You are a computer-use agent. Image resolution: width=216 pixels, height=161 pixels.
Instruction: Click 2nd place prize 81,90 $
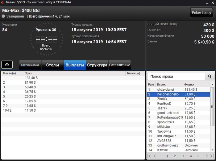(x=30, y=82)
